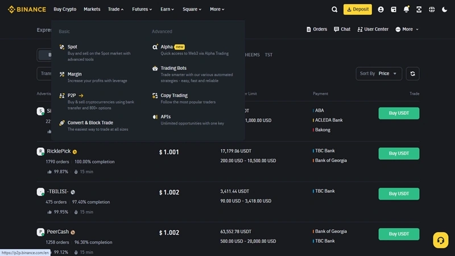Expand the Square dropdown menu
Image resolution: width=455 pixels, height=256 pixels.
[192, 9]
